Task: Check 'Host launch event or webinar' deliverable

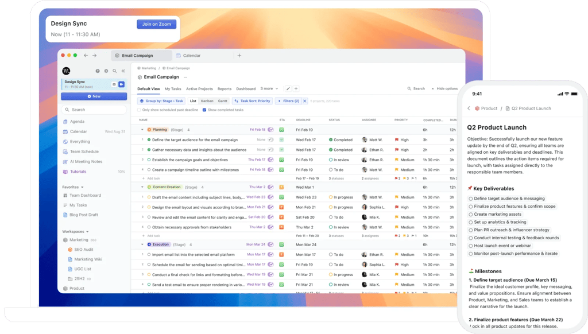Action: pos(471,246)
